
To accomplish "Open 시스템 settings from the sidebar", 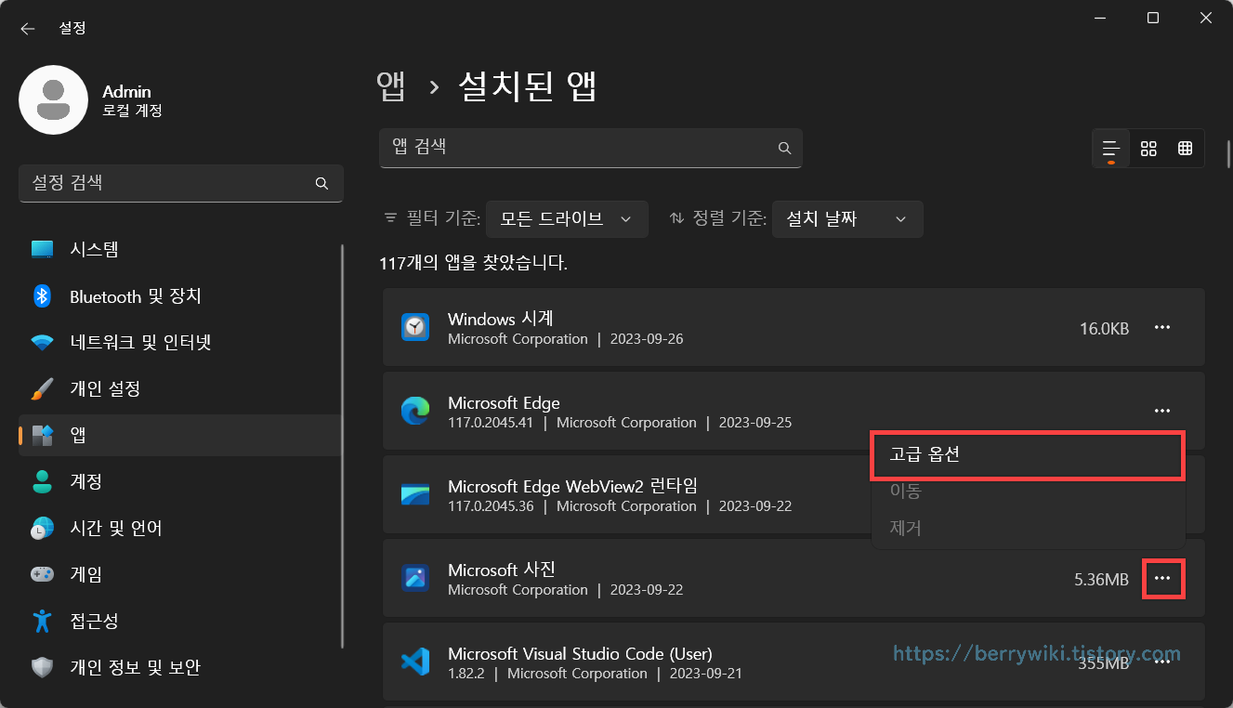I will [x=93, y=249].
